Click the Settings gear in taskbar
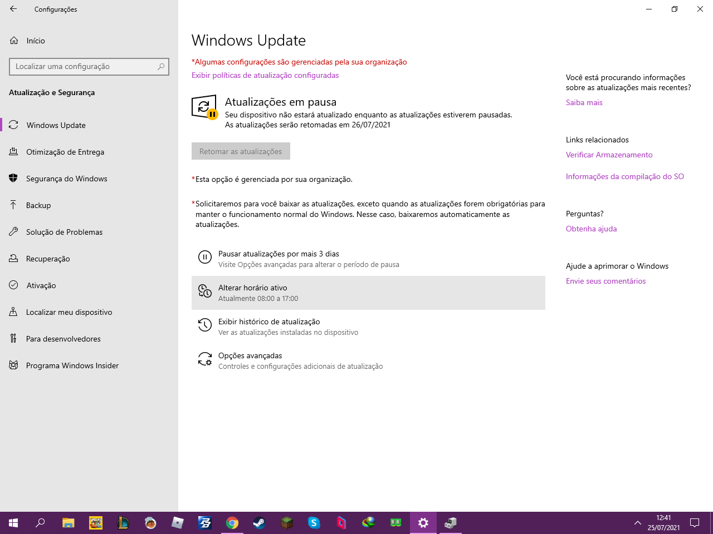713x534 pixels. coord(423,523)
